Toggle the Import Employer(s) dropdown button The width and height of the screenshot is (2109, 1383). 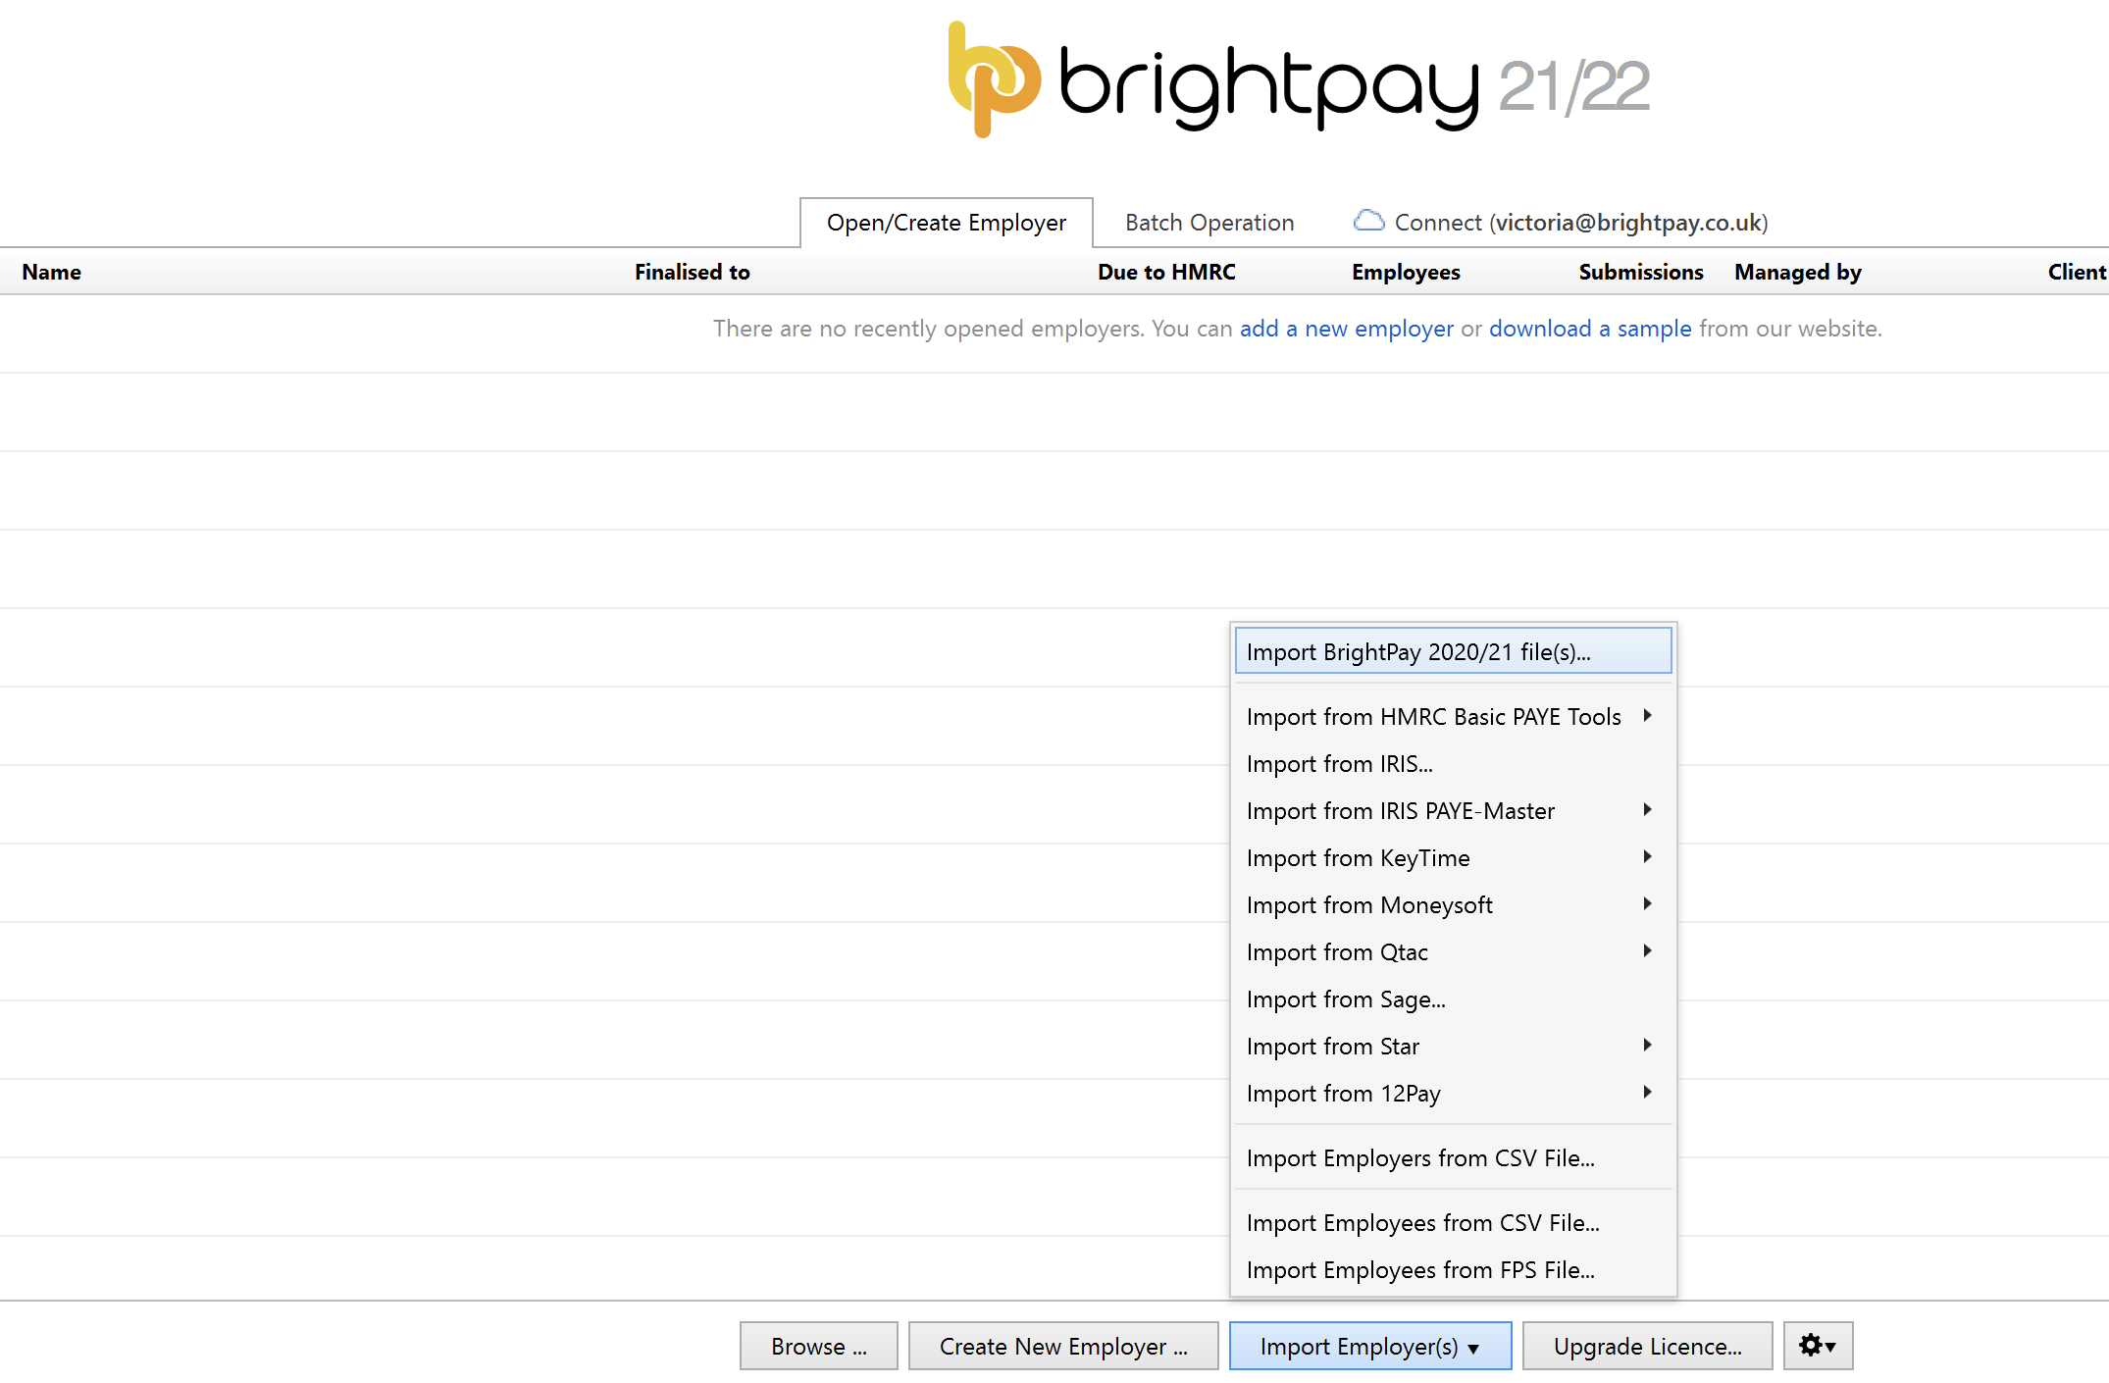1369,1346
